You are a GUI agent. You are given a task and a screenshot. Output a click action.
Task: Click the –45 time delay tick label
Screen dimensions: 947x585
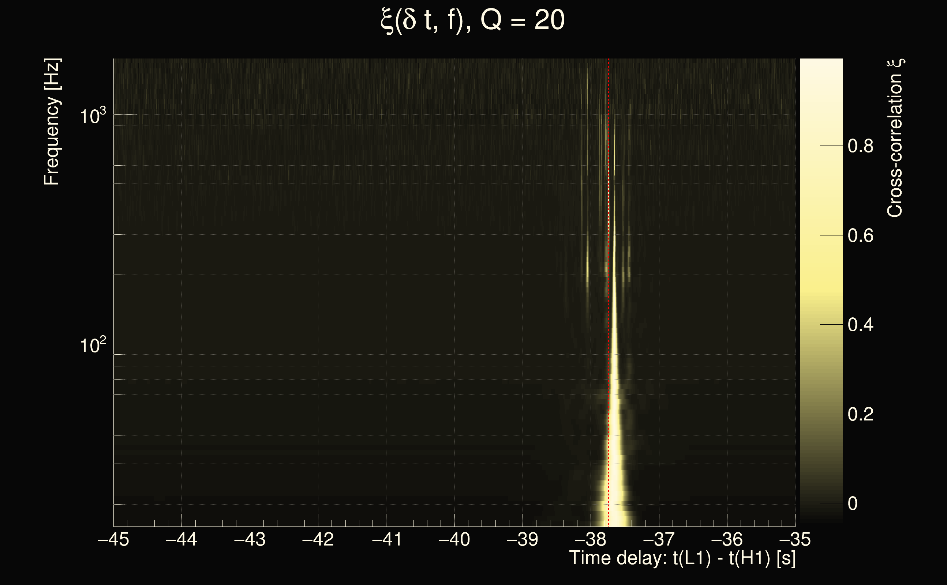pos(113,539)
